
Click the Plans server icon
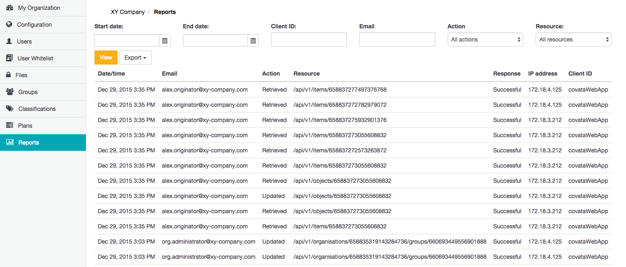coord(10,126)
